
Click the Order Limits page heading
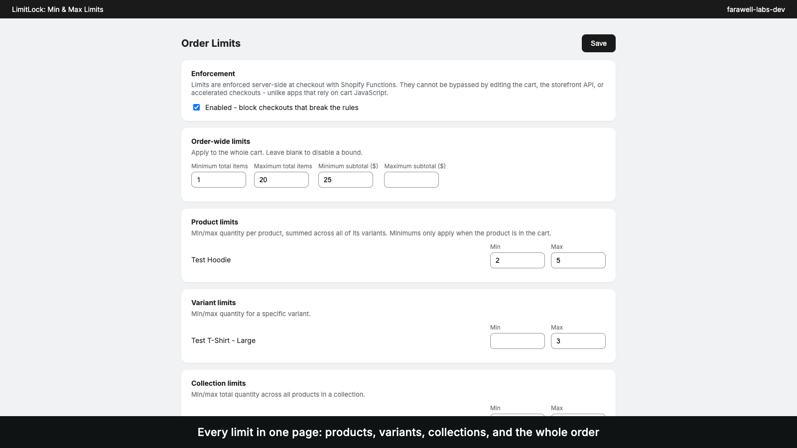coord(211,43)
